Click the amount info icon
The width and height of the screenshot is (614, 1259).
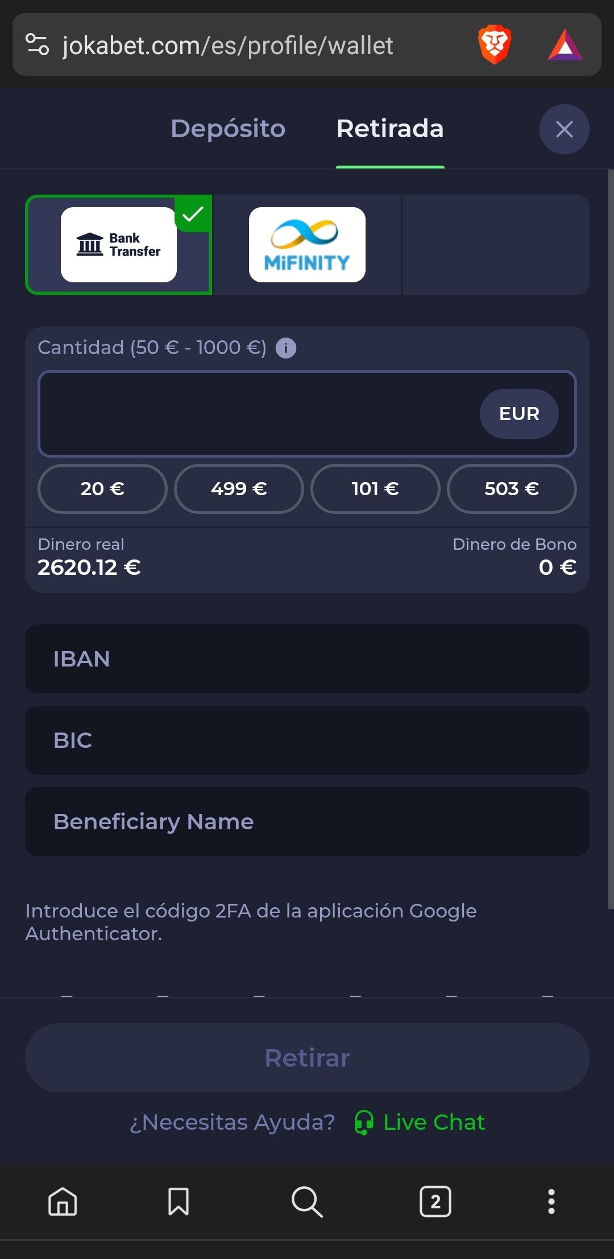[286, 348]
